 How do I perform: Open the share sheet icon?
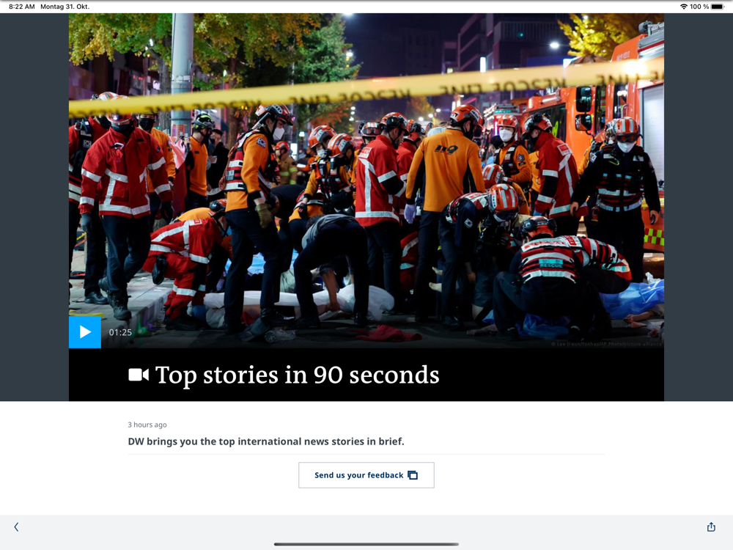(x=711, y=527)
